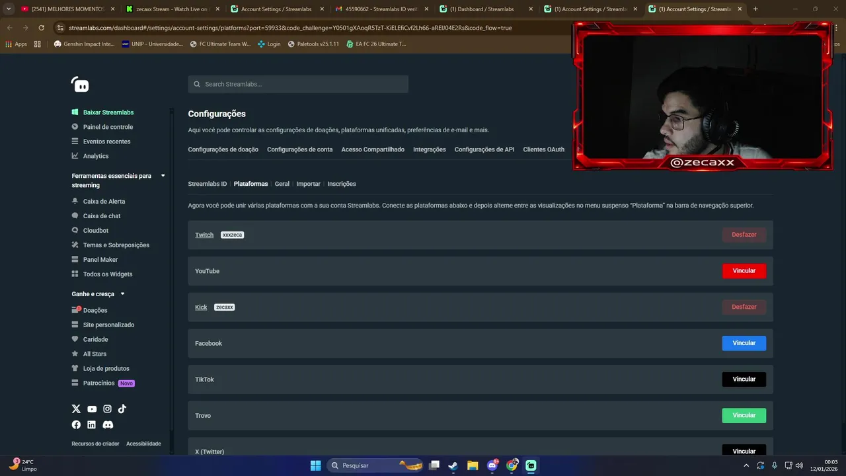Open the Kick platform link
This screenshot has height=476, width=846.
coord(201,307)
